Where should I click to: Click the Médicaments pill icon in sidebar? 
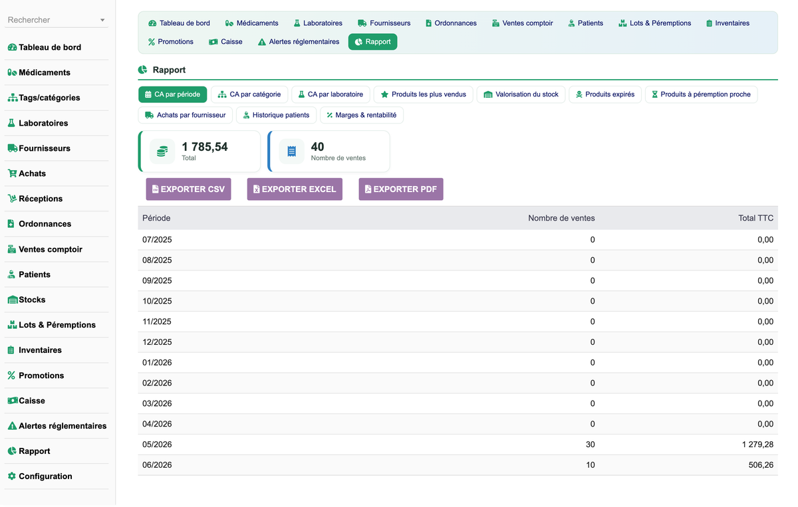point(12,73)
